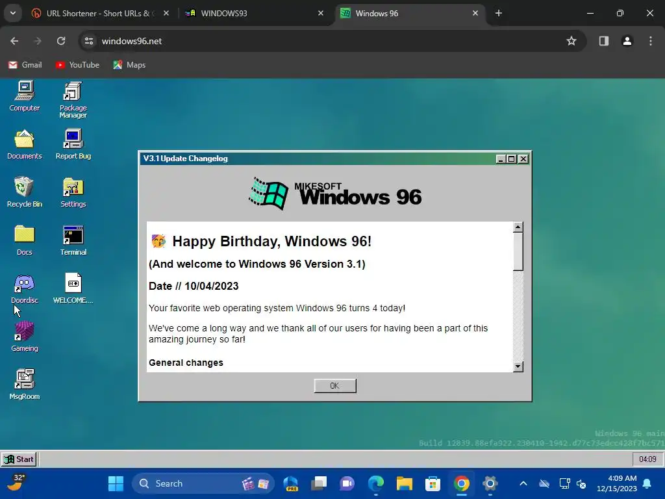The image size is (665, 499).
Task: Open the Maps bookmark
Action: 129,65
